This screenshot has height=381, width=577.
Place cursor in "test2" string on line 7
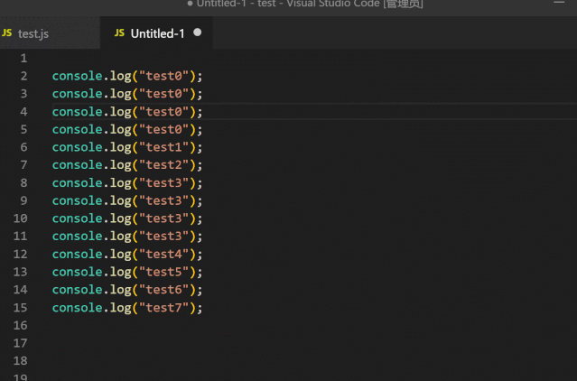pos(163,165)
